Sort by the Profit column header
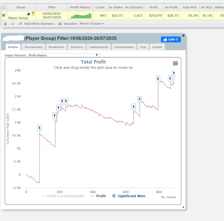This screenshot has height=221, width=224. click(x=153, y=7)
